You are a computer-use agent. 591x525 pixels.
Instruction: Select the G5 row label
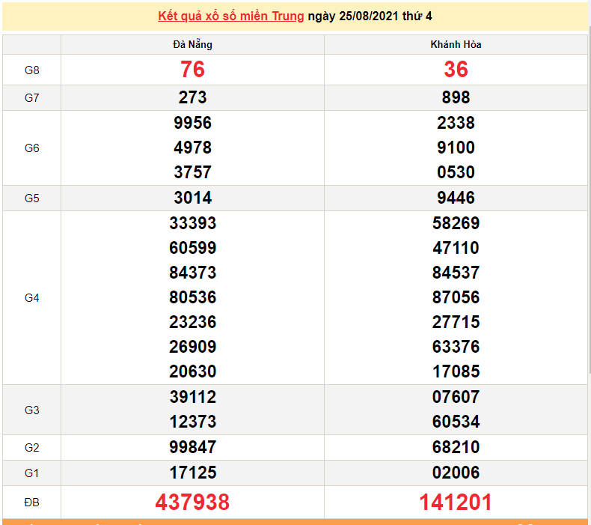(x=31, y=198)
